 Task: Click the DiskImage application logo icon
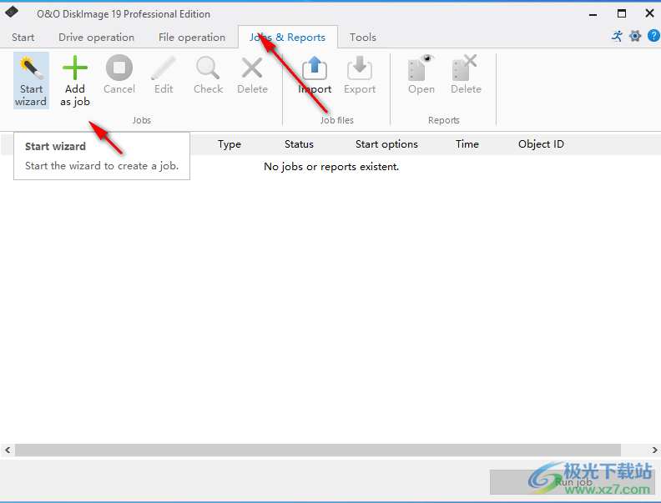pyautogui.click(x=12, y=13)
